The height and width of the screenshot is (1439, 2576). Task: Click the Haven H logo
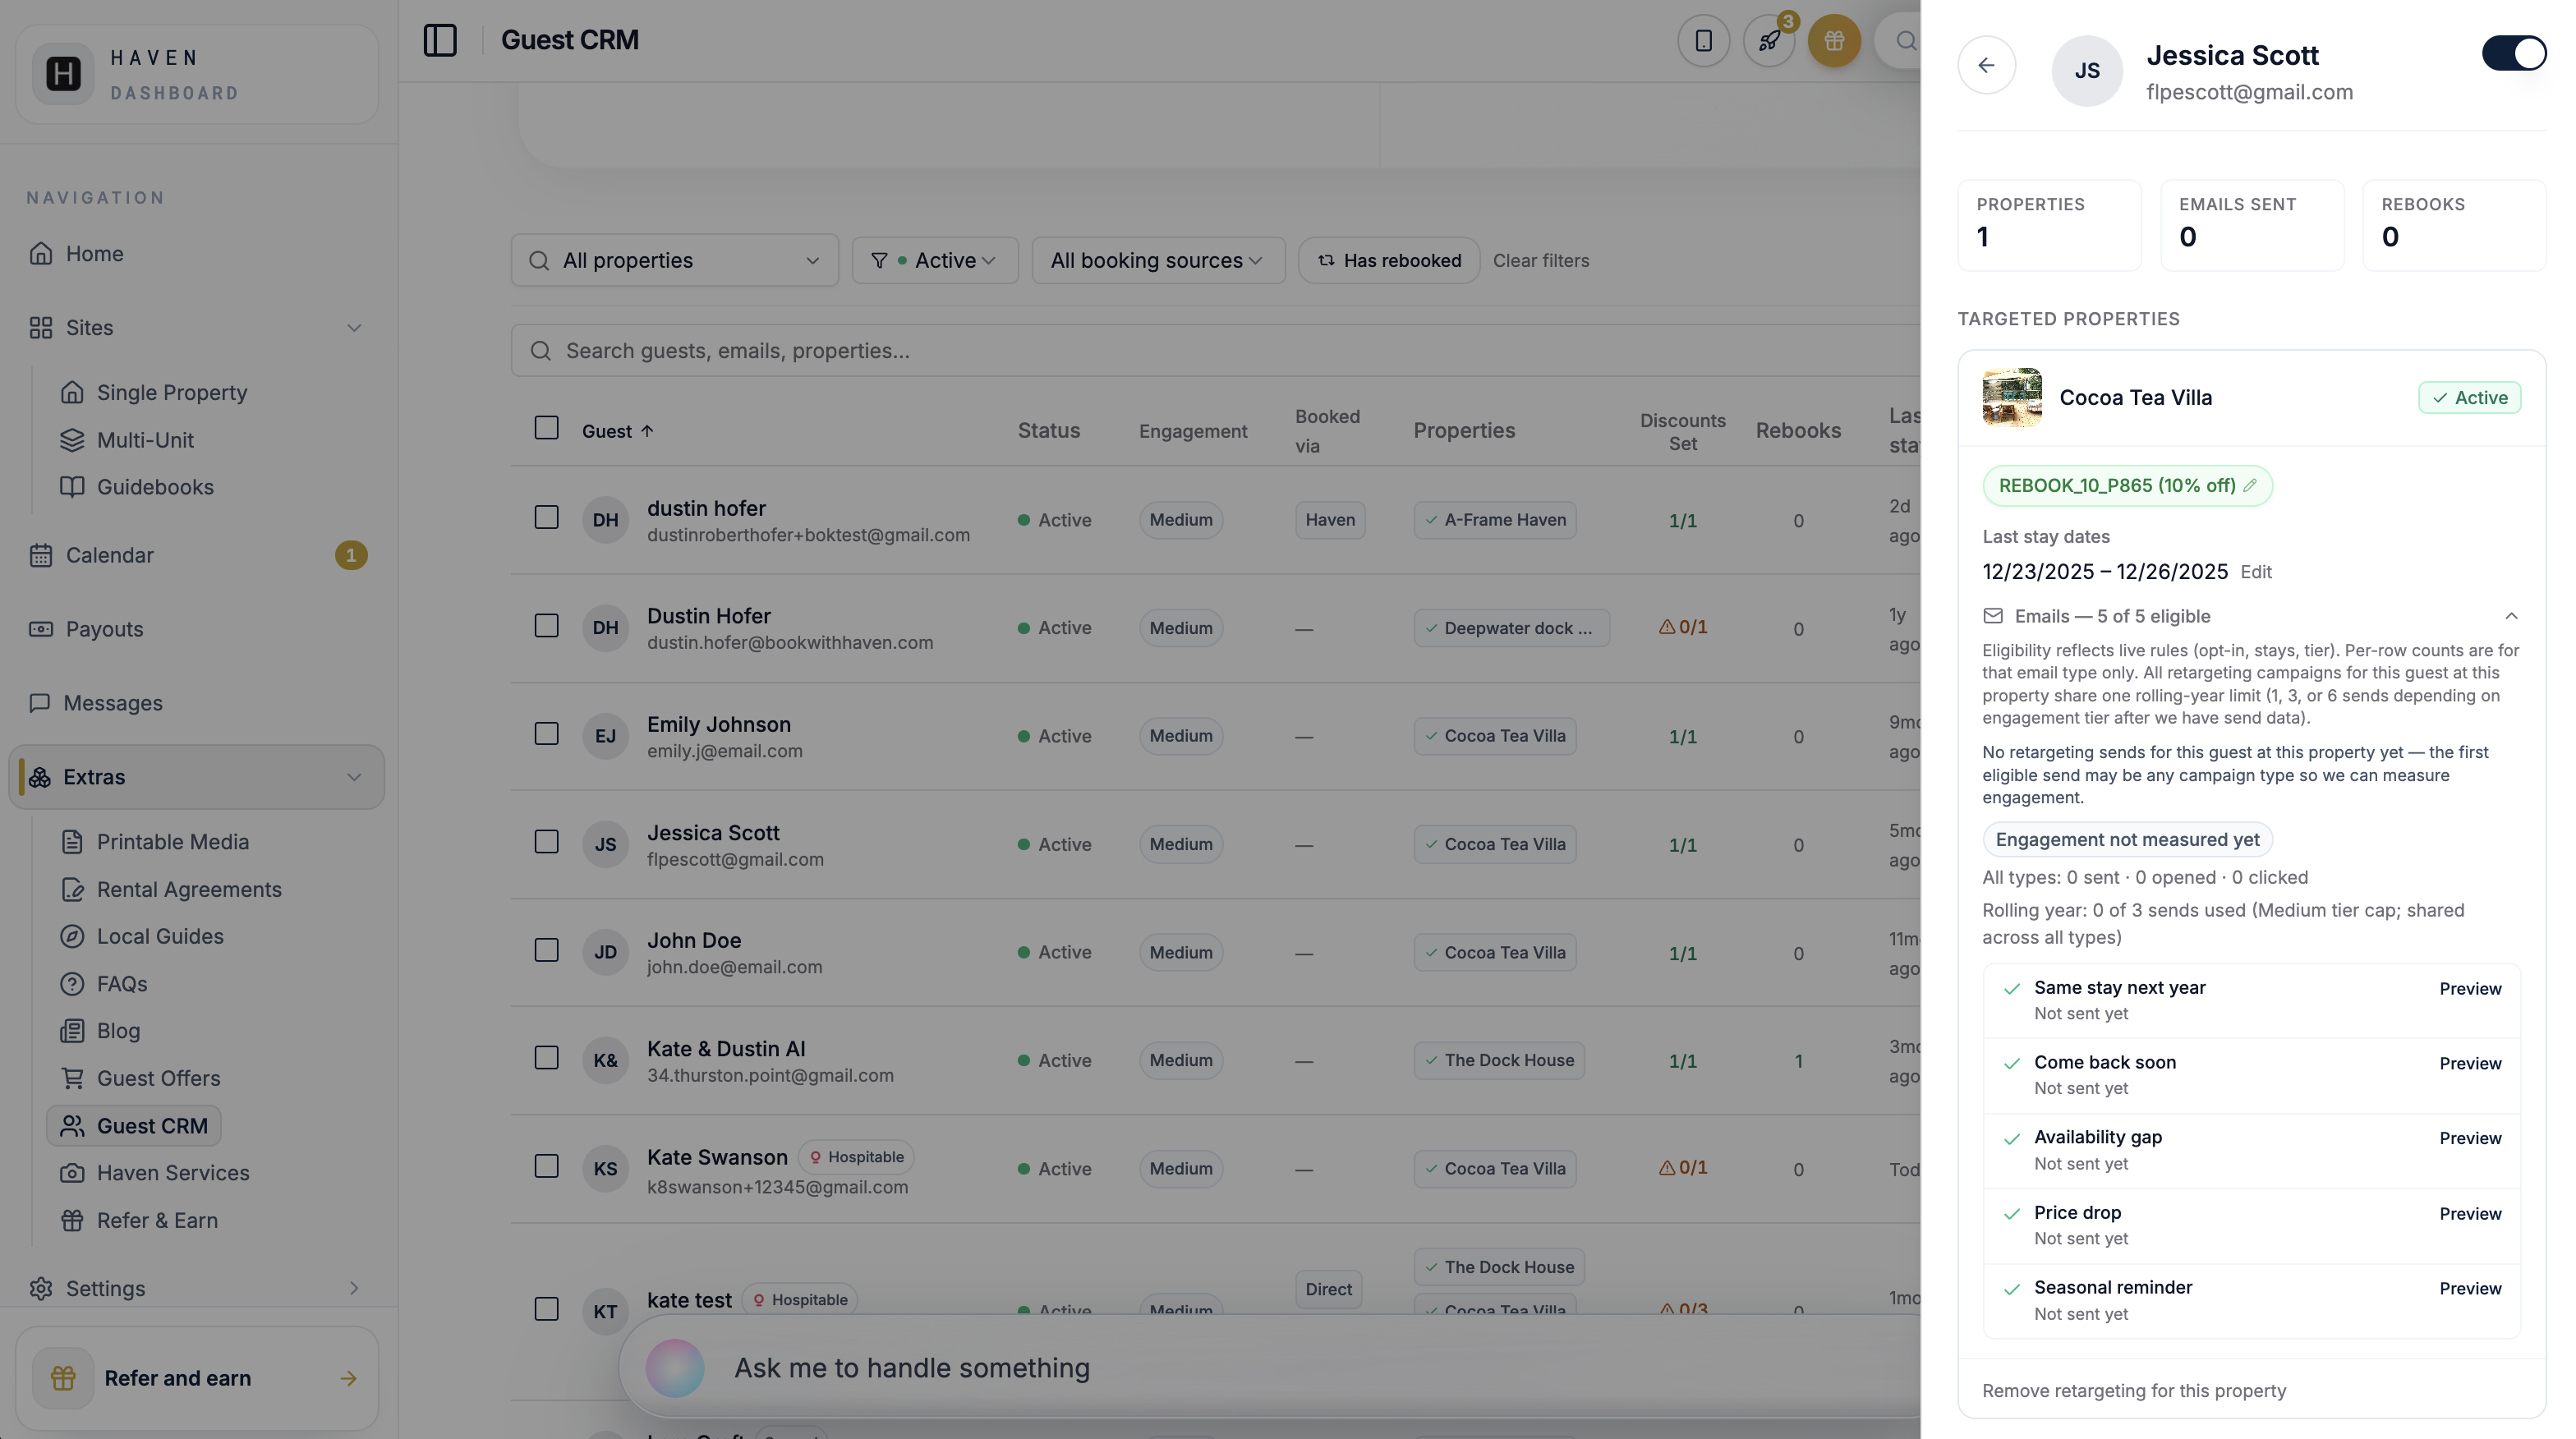64,73
